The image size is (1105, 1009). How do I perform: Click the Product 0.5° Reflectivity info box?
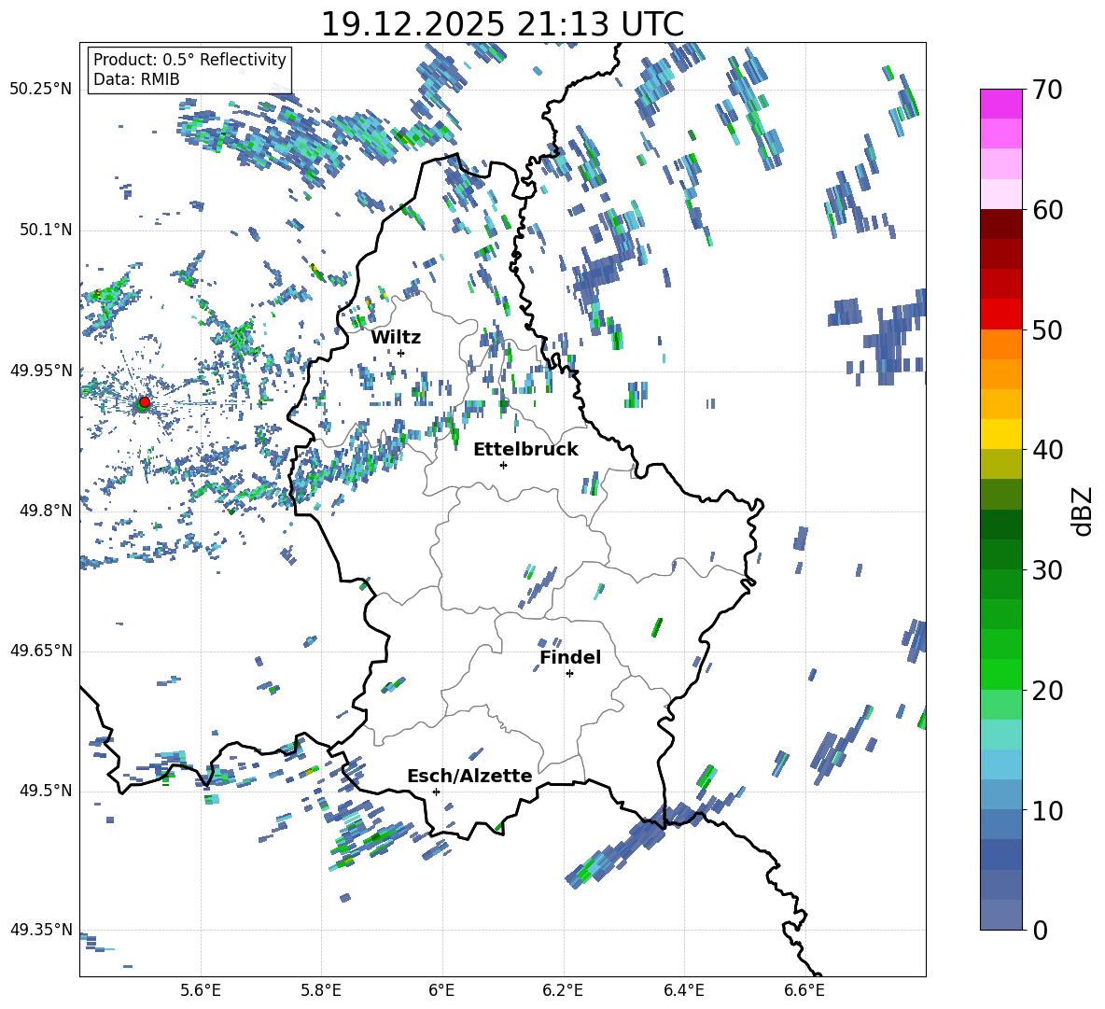189,70
